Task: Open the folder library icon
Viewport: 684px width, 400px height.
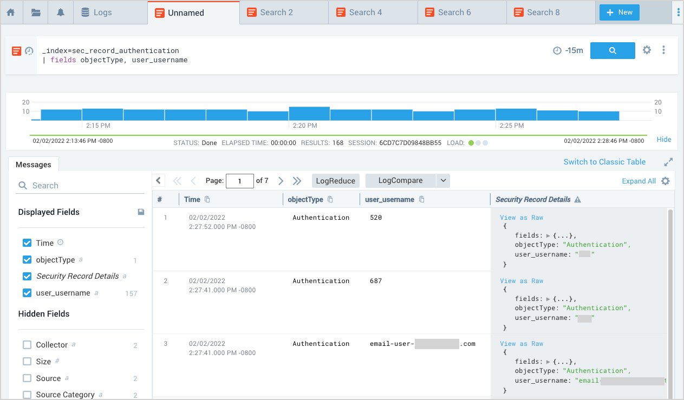Action: pos(36,12)
